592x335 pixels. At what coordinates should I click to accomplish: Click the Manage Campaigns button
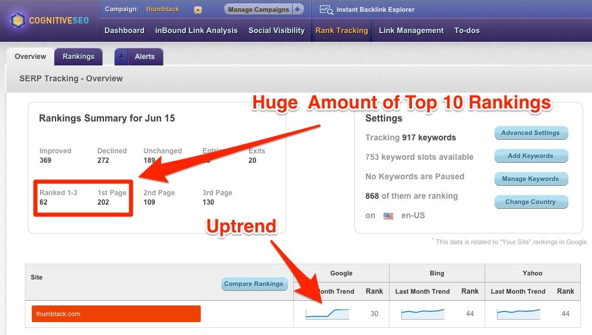259,9
